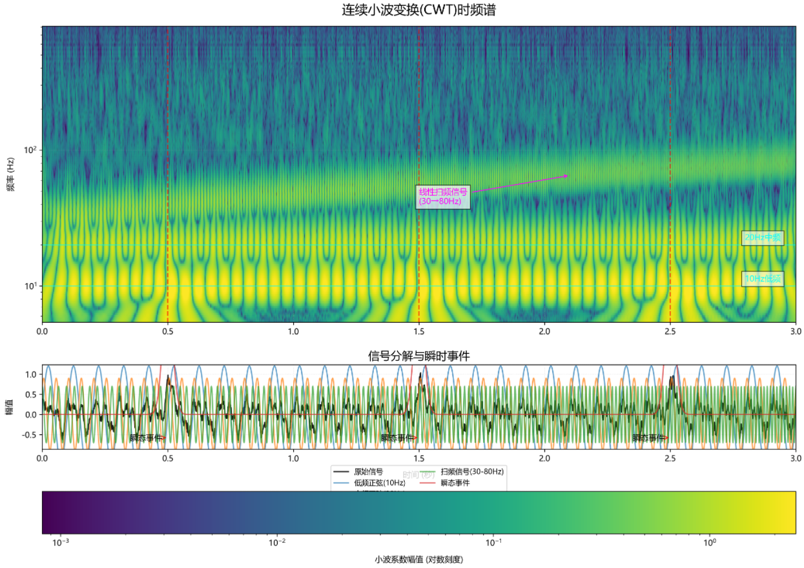The image size is (804, 568).
Task: Click the 1.0 amplitude tick label on y-axis
Action: click(30, 374)
